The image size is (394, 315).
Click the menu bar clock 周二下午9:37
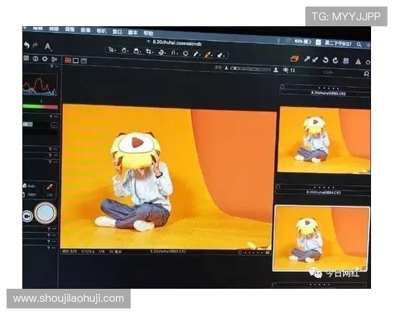pos(338,43)
